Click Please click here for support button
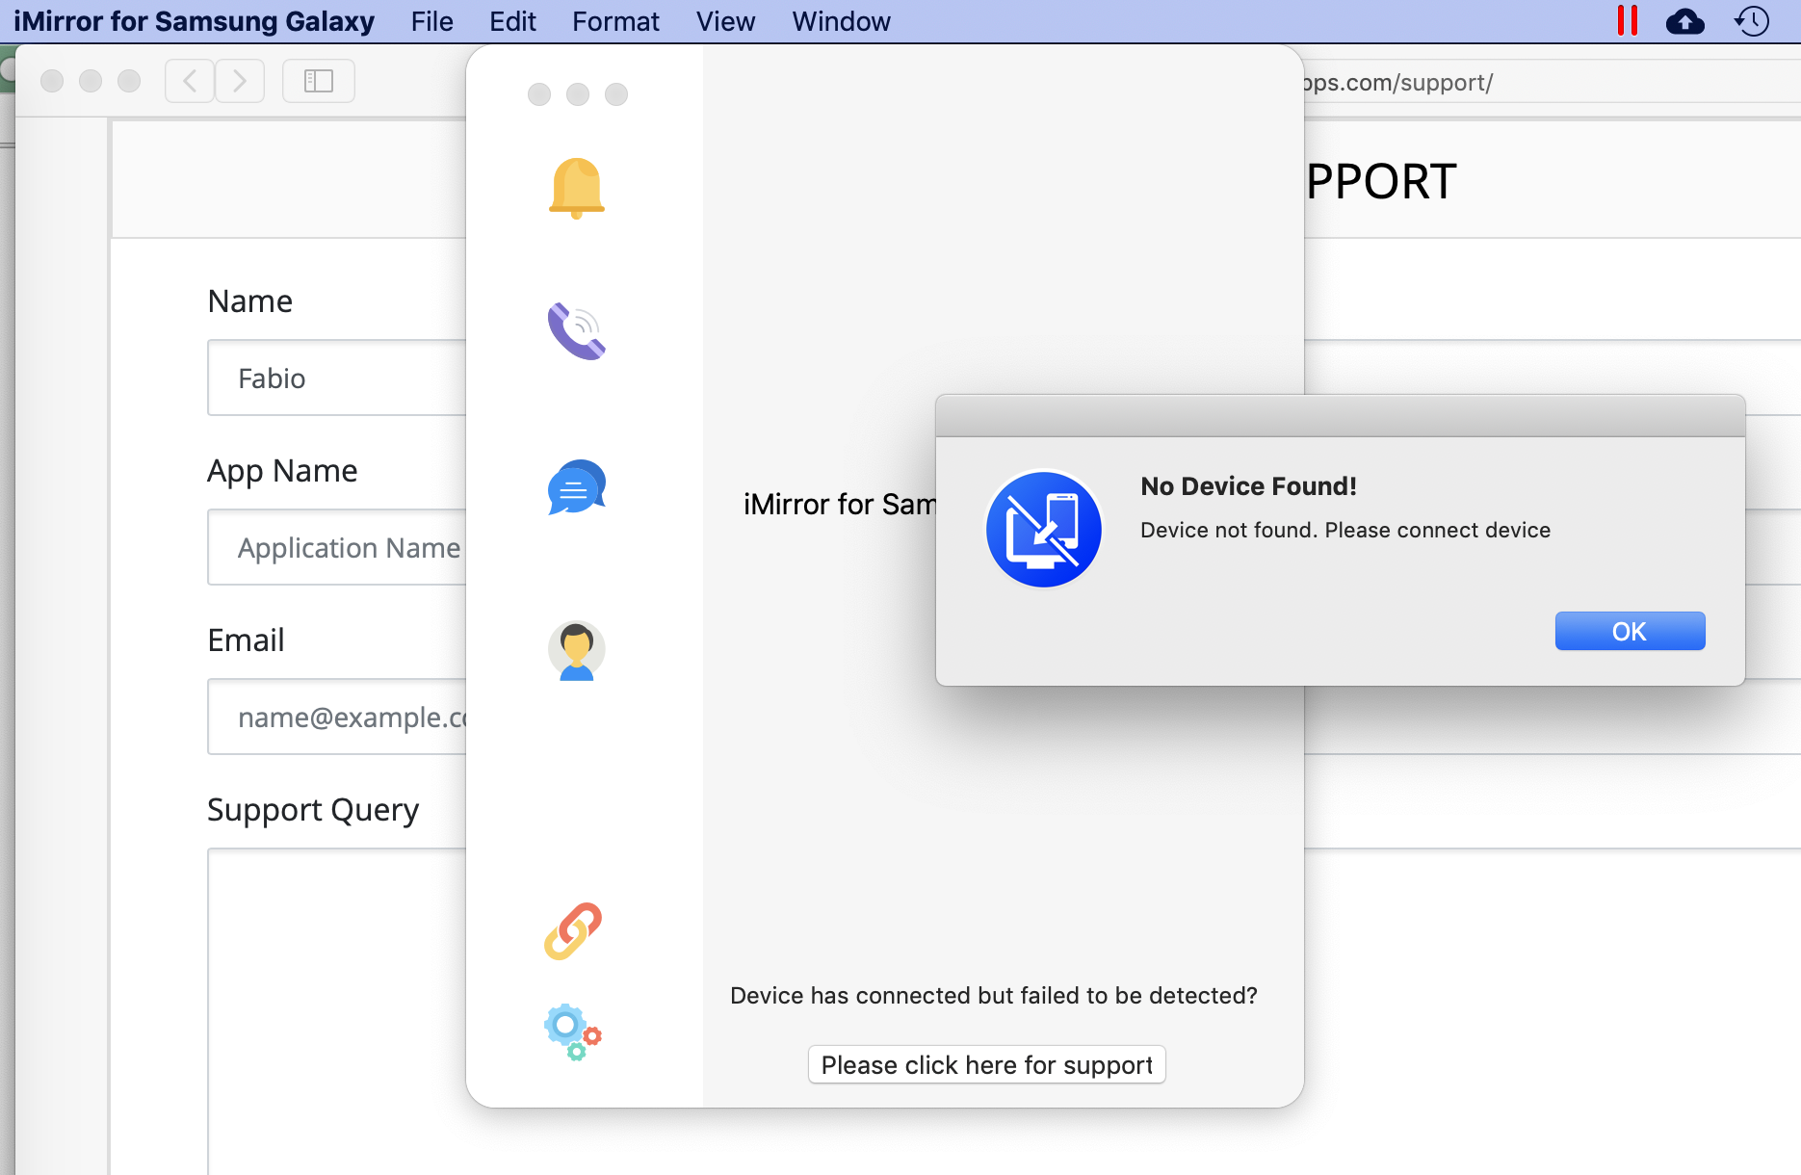 click(x=987, y=1064)
